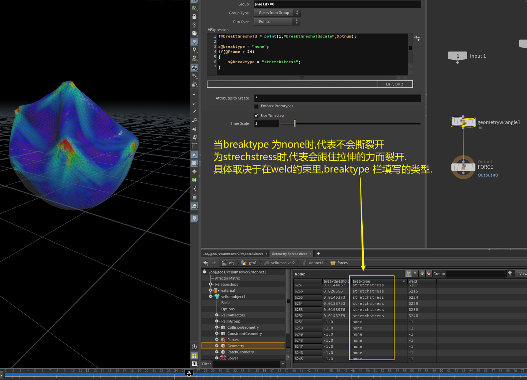Click the disable lighting bulb with X

pyautogui.click(x=194, y=25)
